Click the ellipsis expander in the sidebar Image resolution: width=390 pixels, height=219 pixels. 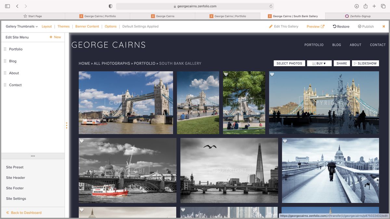pyautogui.click(x=33, y=156)
